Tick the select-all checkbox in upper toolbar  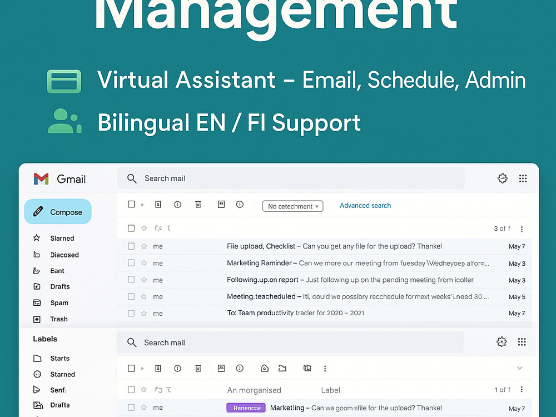click(131, 204)
